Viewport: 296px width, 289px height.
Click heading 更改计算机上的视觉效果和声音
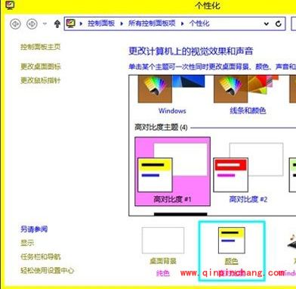pyautogui.click(x=191, y=51)
